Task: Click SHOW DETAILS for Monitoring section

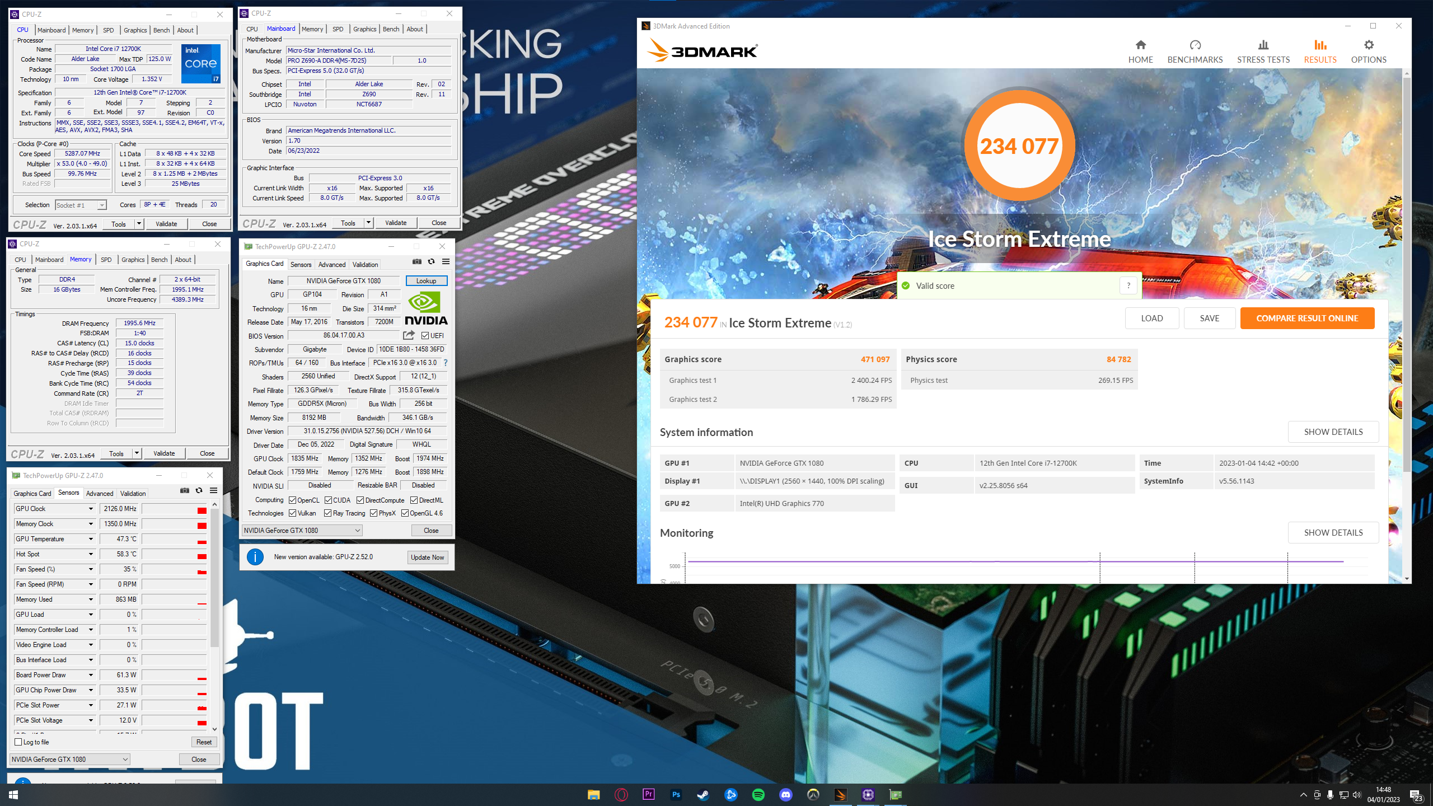Action: coord(1333,532)
